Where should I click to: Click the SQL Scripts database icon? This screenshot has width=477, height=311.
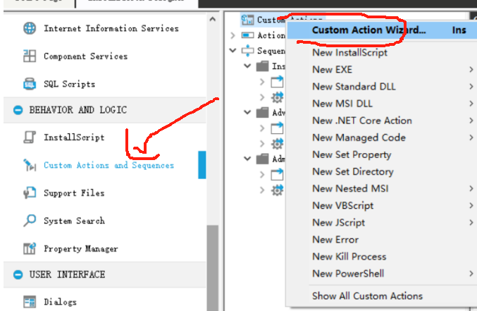(30, 84)
